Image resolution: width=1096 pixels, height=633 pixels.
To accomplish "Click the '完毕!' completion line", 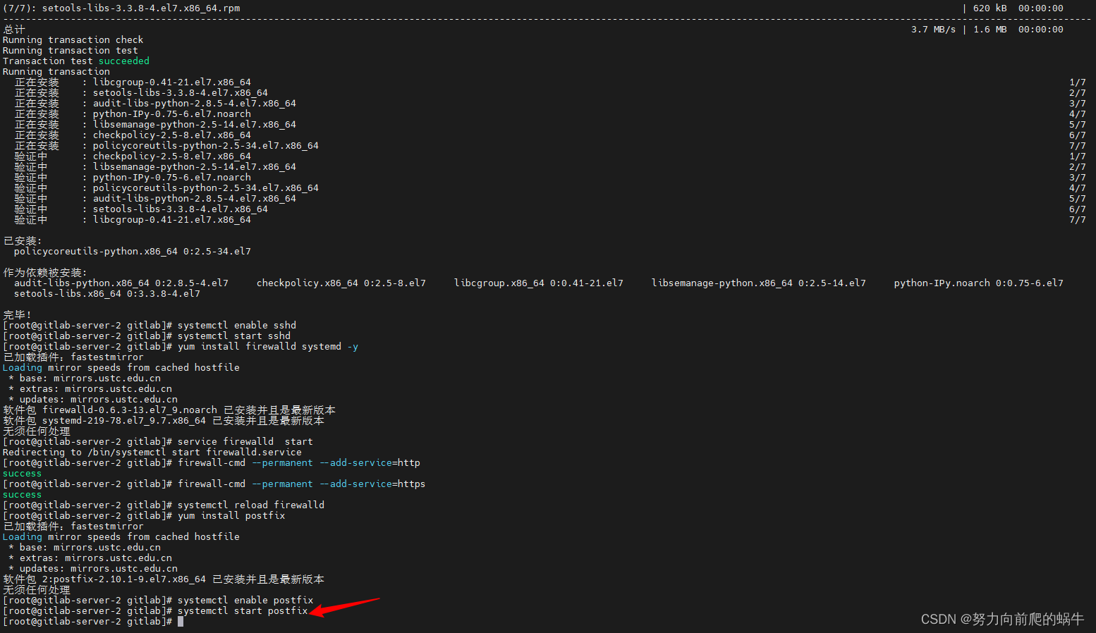I will (17, 315).
